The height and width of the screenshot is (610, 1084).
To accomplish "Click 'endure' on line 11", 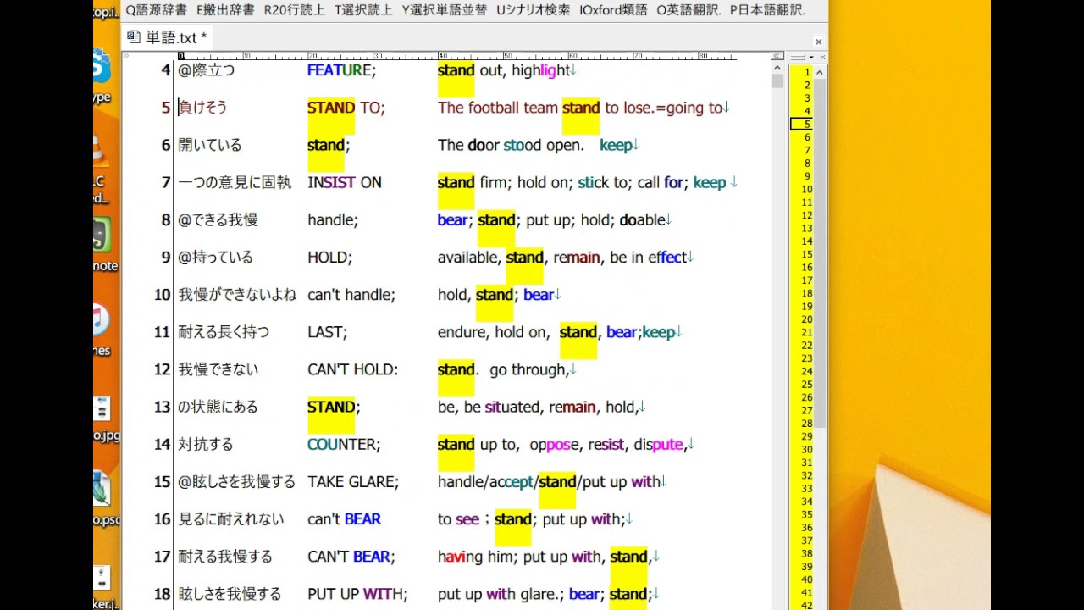I will point(462,332).
